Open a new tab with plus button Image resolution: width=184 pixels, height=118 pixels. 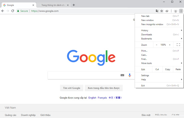pos(74,5)
